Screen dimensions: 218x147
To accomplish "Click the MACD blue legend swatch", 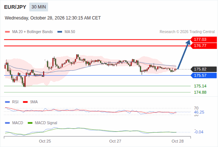I will (x=7, y=123).
